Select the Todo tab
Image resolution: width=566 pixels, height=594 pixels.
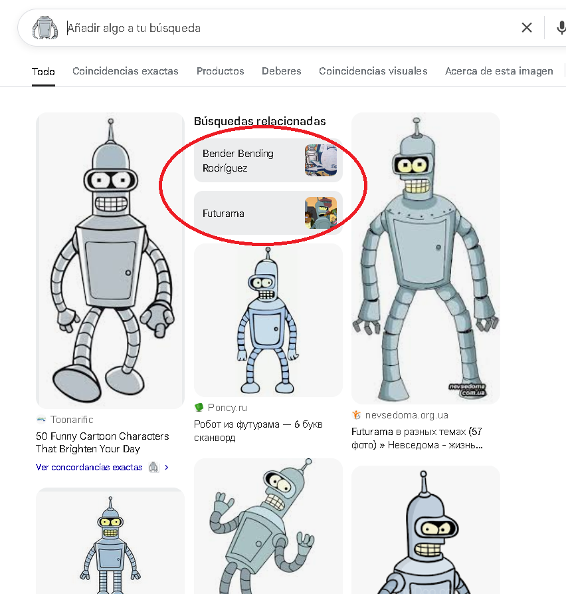point(43,72)
